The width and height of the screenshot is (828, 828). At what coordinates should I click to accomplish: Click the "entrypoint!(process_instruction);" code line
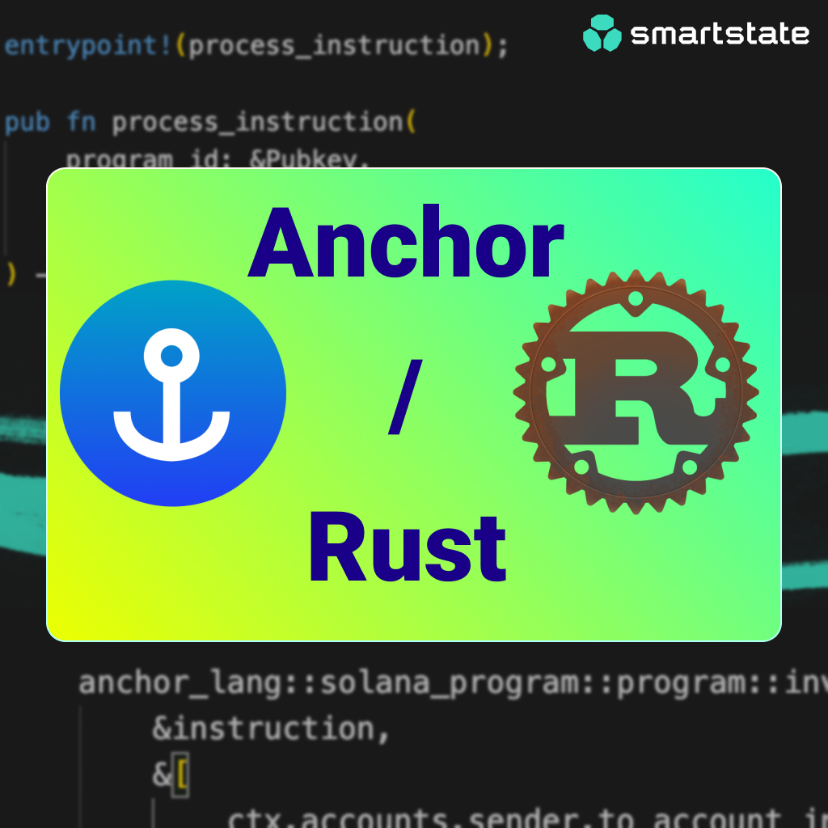256,45
